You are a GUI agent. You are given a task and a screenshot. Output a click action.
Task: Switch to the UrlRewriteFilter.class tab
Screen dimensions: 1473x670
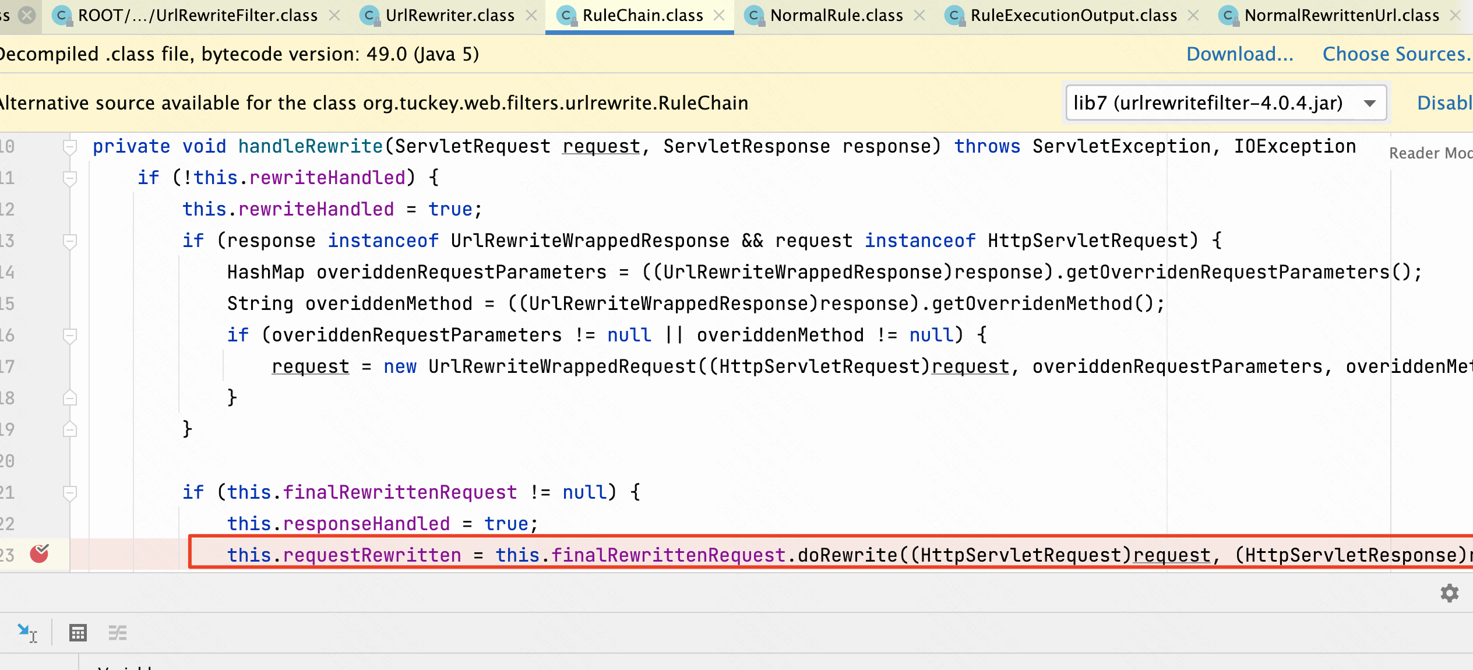click(x=198, y=16)
